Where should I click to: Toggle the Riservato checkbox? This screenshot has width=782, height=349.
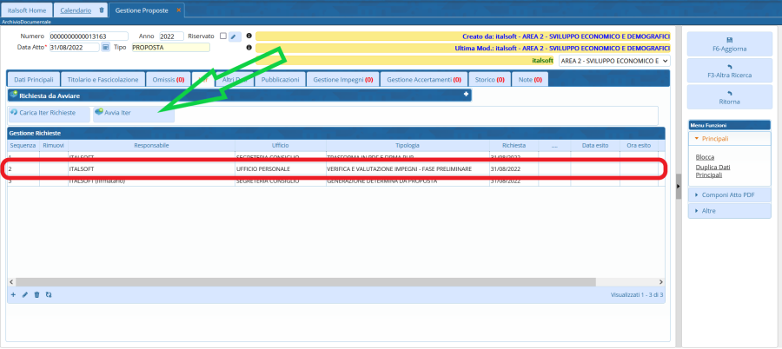tap(223, 36)
